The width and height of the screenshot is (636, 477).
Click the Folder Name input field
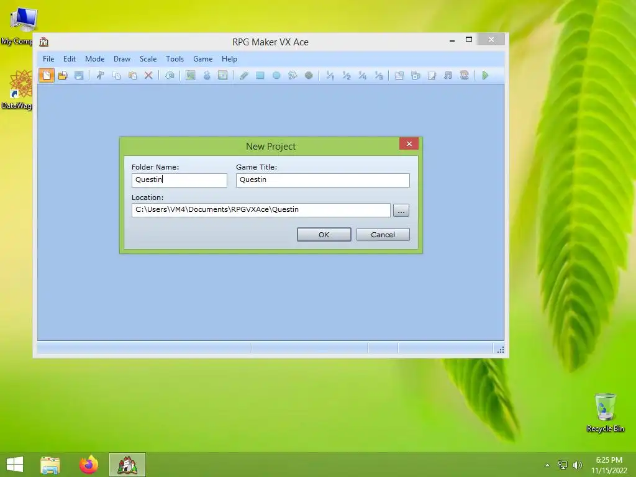[179, 180]
